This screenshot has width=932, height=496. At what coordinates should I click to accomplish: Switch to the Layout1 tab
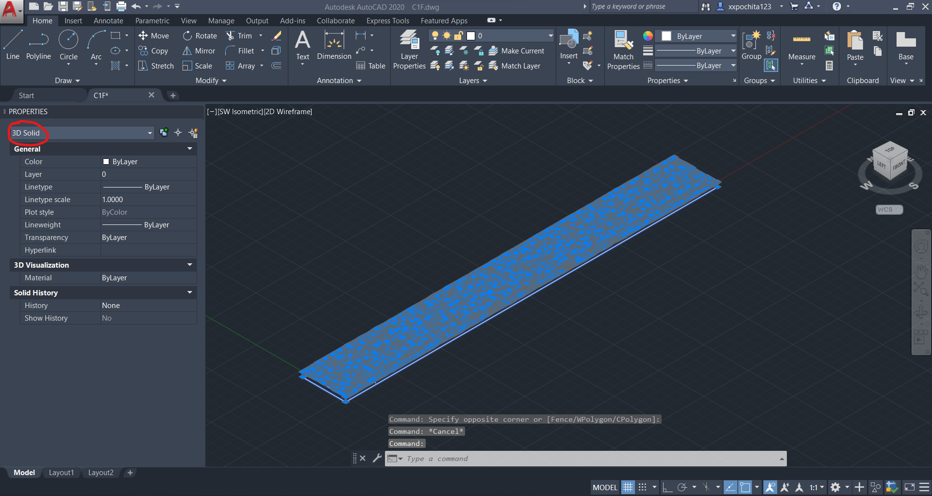[x=61, y=472]
